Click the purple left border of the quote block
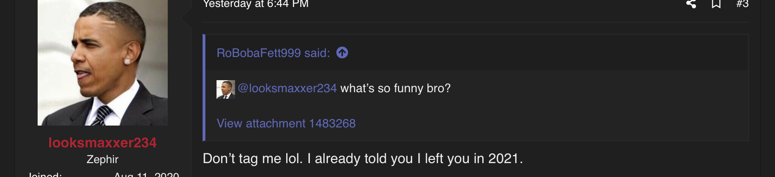775x177 pixels. (204, 88)
